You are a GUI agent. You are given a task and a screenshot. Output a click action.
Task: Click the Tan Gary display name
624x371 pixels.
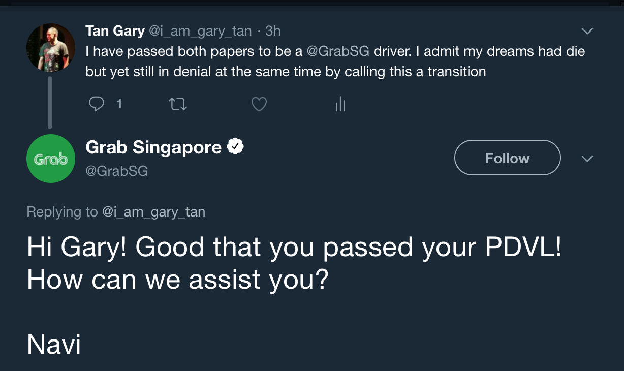(115, 31)
